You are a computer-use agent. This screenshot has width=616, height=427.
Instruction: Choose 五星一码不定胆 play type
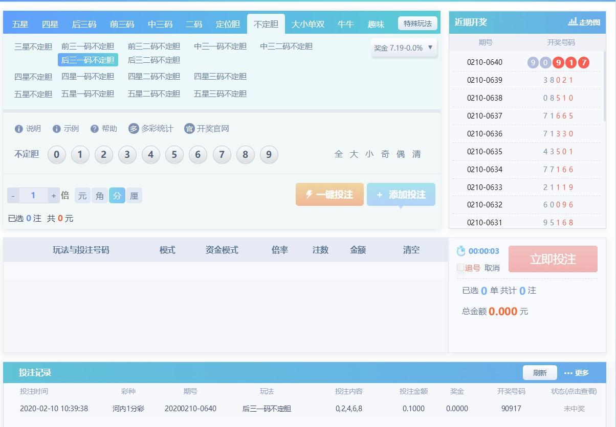[x=88, y=94]
